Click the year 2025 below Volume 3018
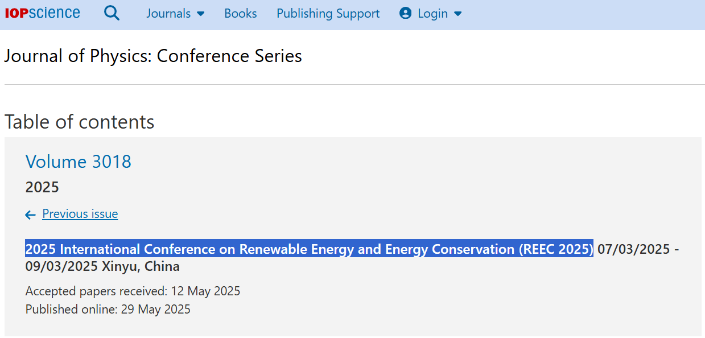The height and width of the screenshot is (338, 705). tap(42, 187)
